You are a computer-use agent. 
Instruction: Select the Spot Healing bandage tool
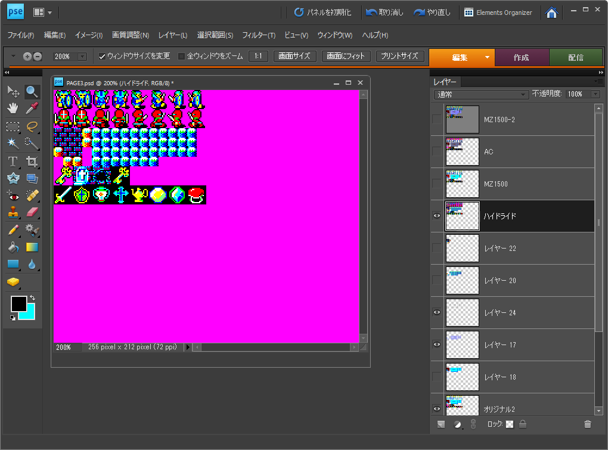(32, 195)
